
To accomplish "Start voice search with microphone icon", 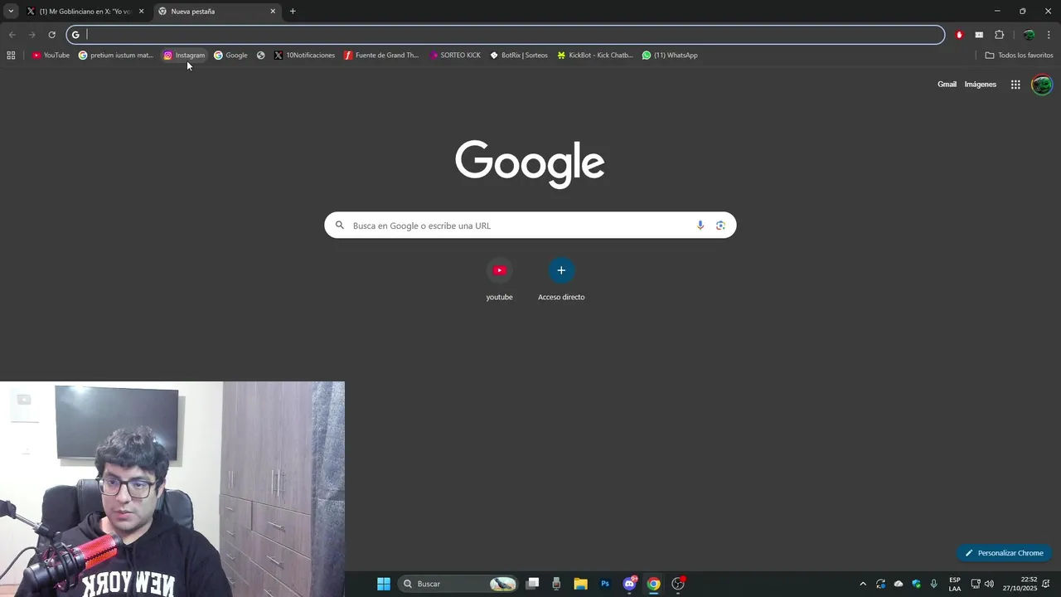I will pyautogui.click(x=700, y=226).
